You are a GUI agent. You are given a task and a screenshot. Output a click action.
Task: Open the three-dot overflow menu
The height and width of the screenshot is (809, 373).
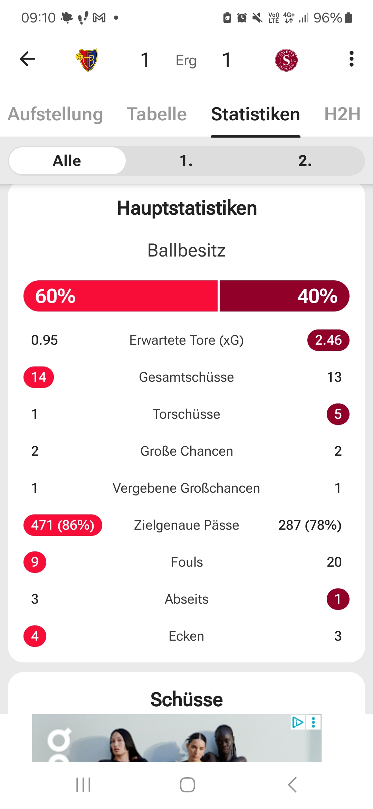pyautogui.click(x=351, y=59)
